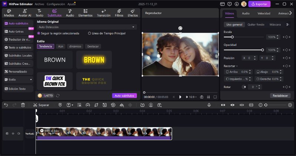
Task: Toggle the Arriba crop checkbox
Action: (x=227, y=72)
